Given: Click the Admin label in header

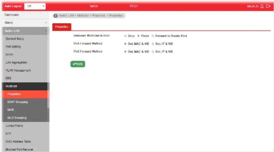Looking at the screenshot, I should [94, 6].
